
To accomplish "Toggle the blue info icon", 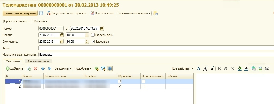I will pyautogui.click(x=110, y=69).
